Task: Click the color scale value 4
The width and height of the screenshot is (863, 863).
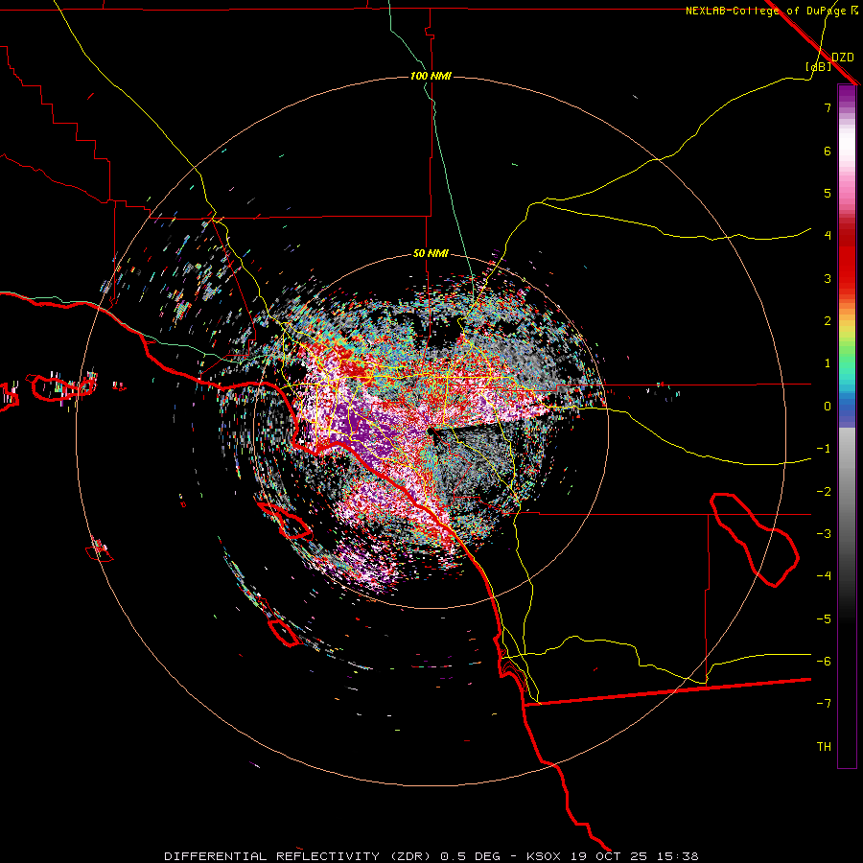Action: [828, 236]
